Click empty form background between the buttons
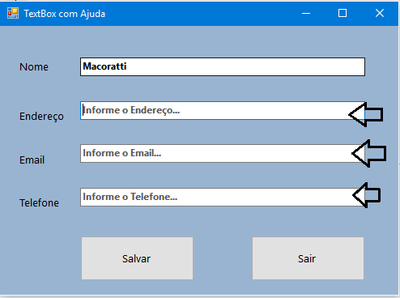The image size is (400, 298). tap(223, 258)
